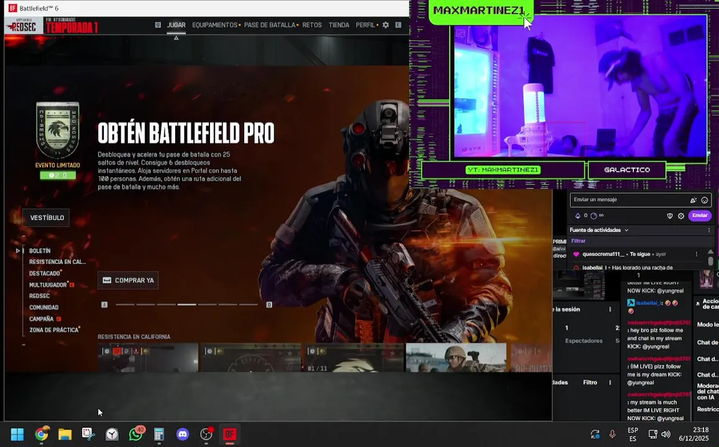Open emoji picker in chat message box
This screenshot has width=719, height=447.
point(704,200)
